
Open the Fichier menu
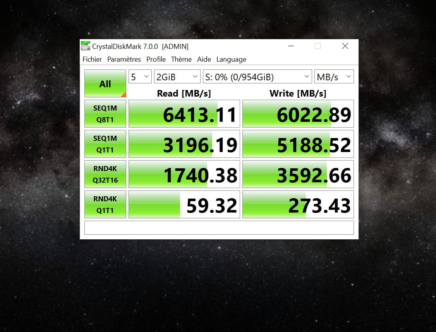coord(92,59)
